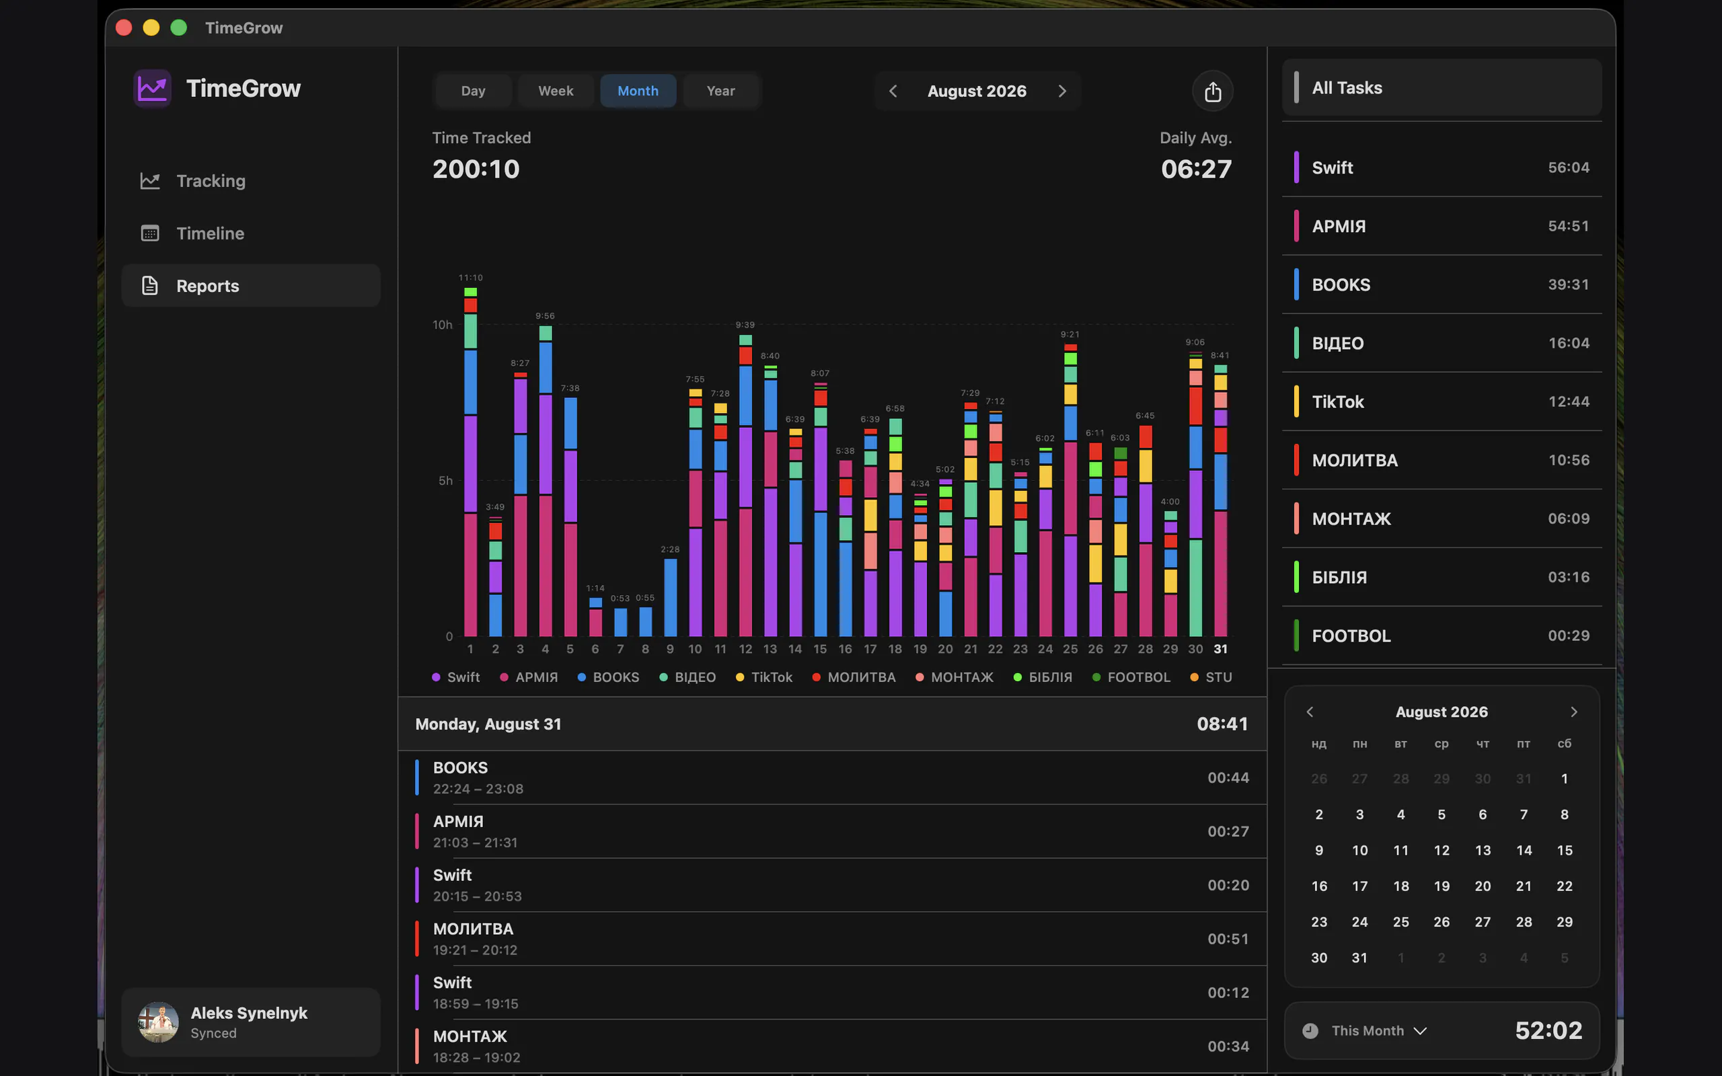Click the share/export icon
Image resolution: width=1722 pixels, height=1076 pixels.
pyautogui.click(x=1213, y=91)
